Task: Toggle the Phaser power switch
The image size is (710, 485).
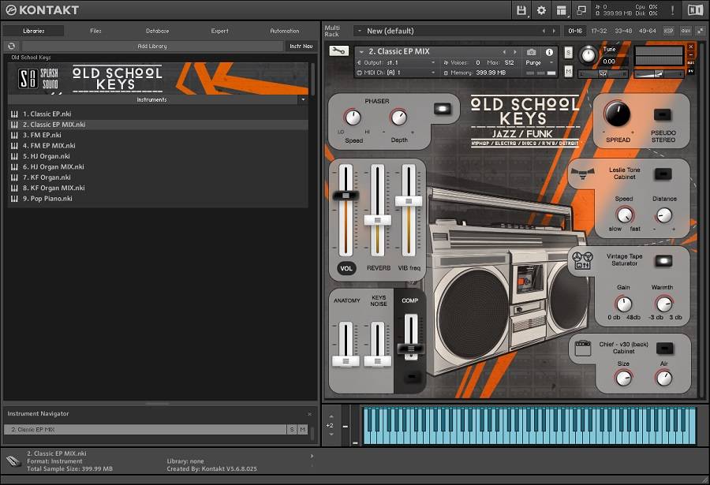Action: (x=443, y=109)
